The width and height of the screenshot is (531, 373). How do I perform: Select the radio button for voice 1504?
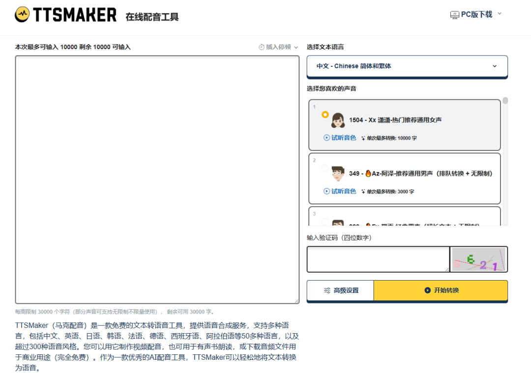(324, 115)
